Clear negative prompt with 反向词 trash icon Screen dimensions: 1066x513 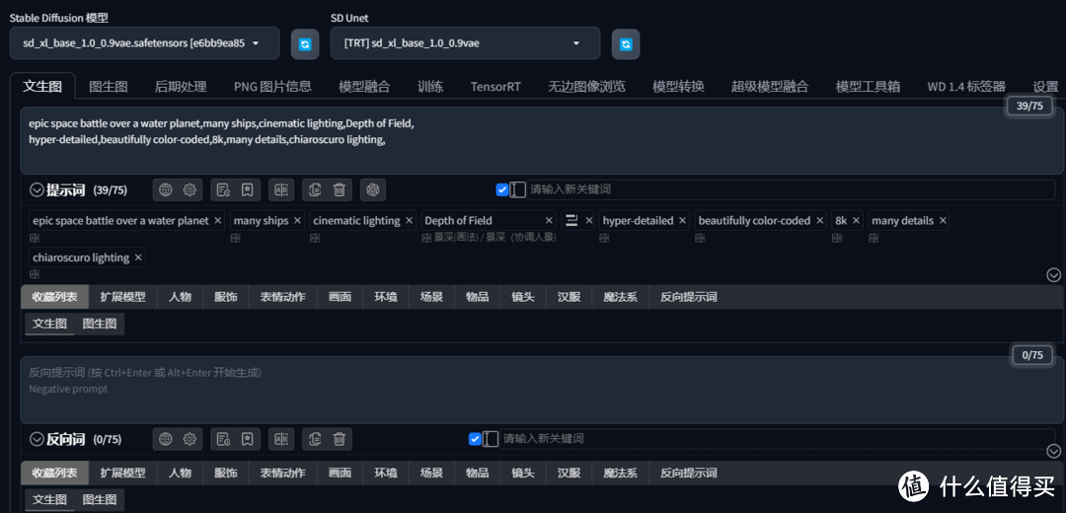coord(339,439)
